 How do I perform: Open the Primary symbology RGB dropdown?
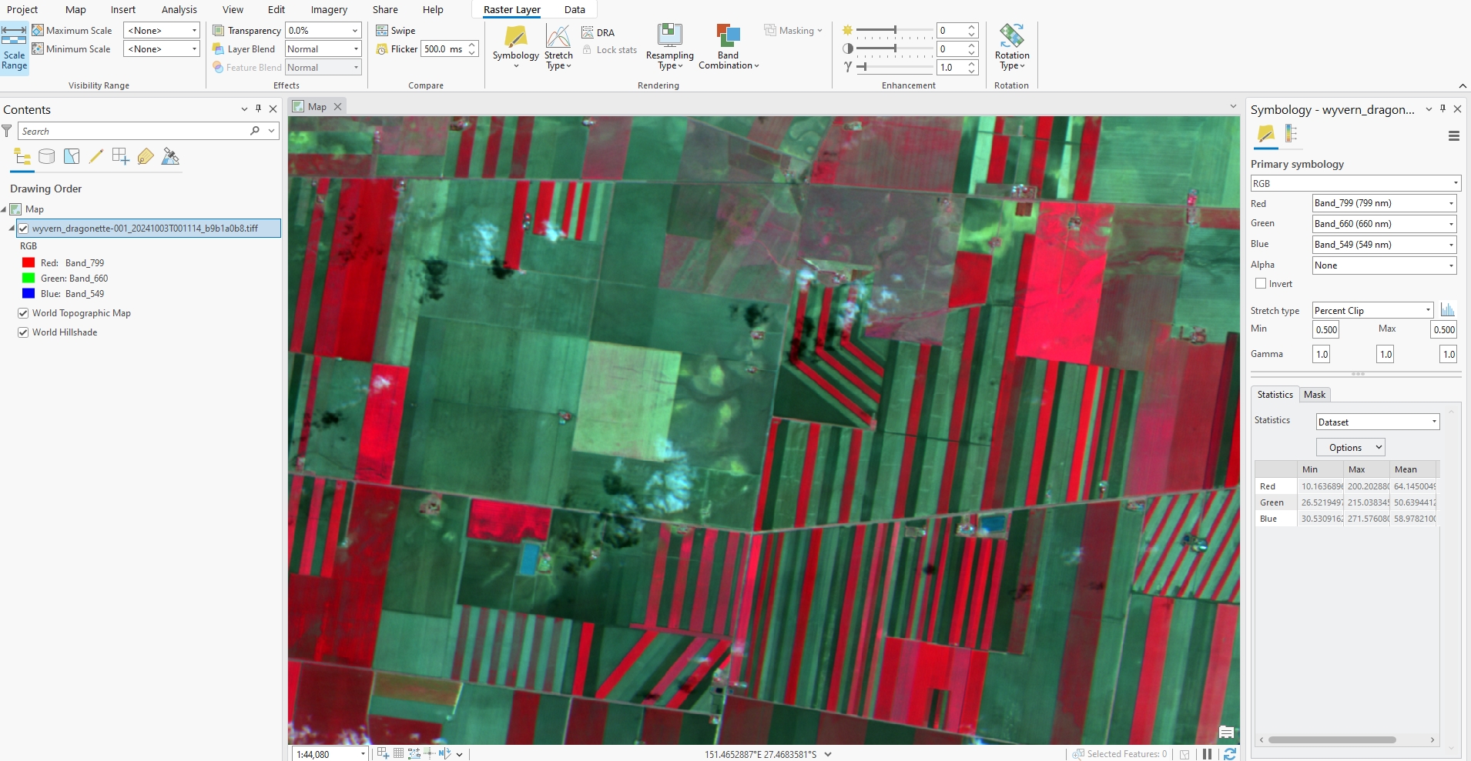(1355, 183)
